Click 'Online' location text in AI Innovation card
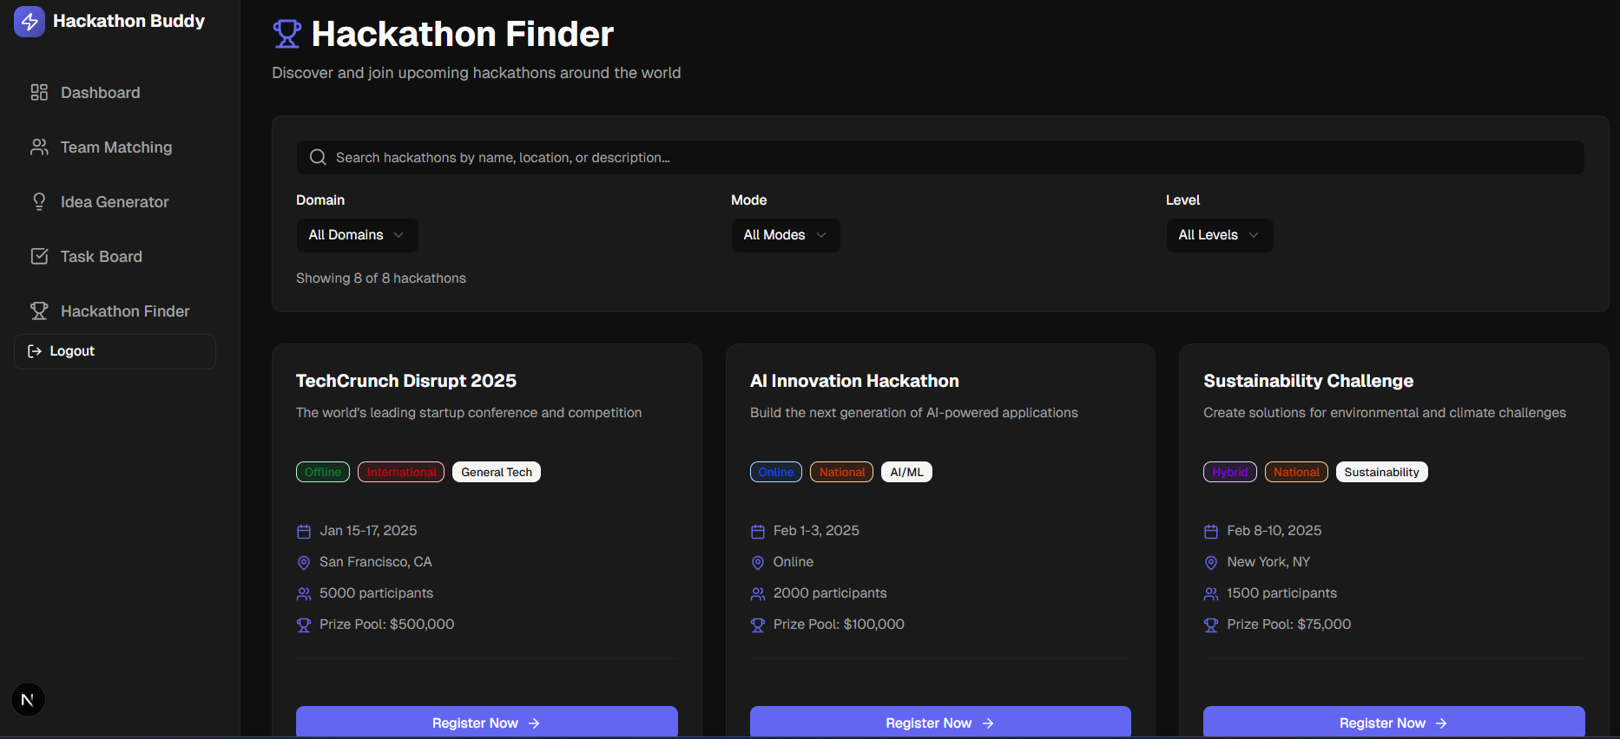The image size is (1620, 739). click(794, 562)
